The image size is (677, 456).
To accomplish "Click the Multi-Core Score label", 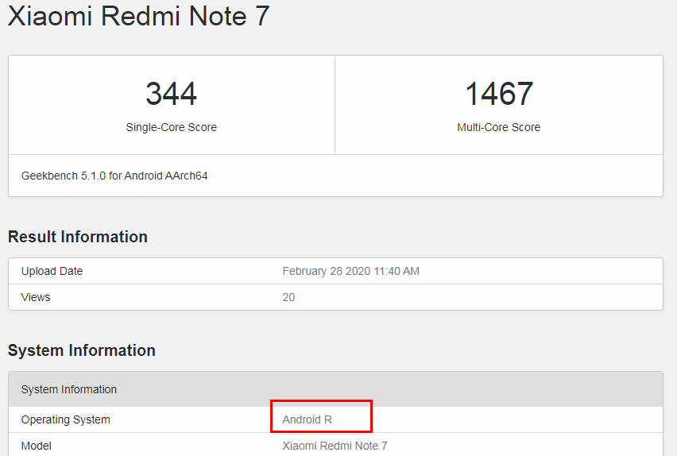I will pos(499,127).
